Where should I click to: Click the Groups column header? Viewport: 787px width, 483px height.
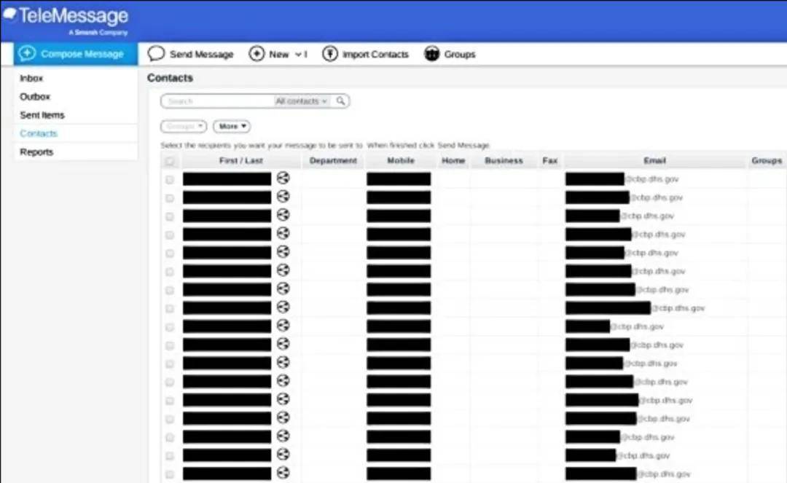[767, 160]
